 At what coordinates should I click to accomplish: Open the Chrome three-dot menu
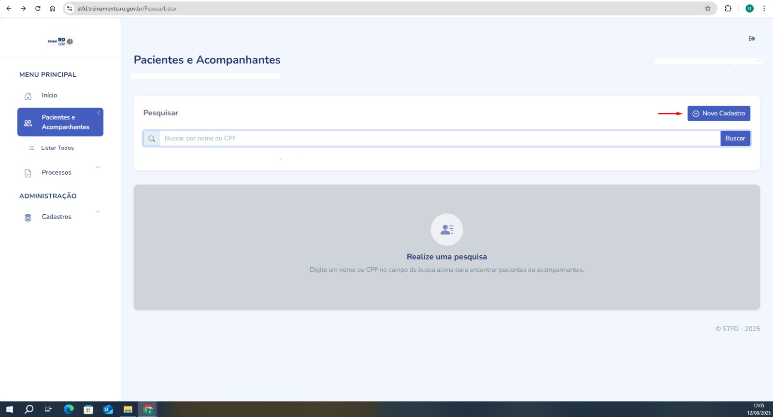point(764,8)
